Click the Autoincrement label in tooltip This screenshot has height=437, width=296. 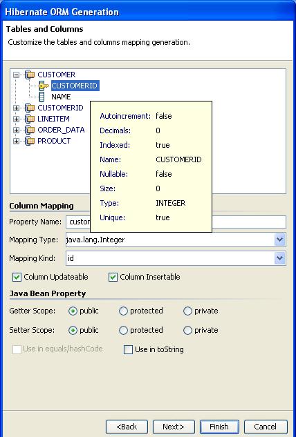(x=125, y=116)
